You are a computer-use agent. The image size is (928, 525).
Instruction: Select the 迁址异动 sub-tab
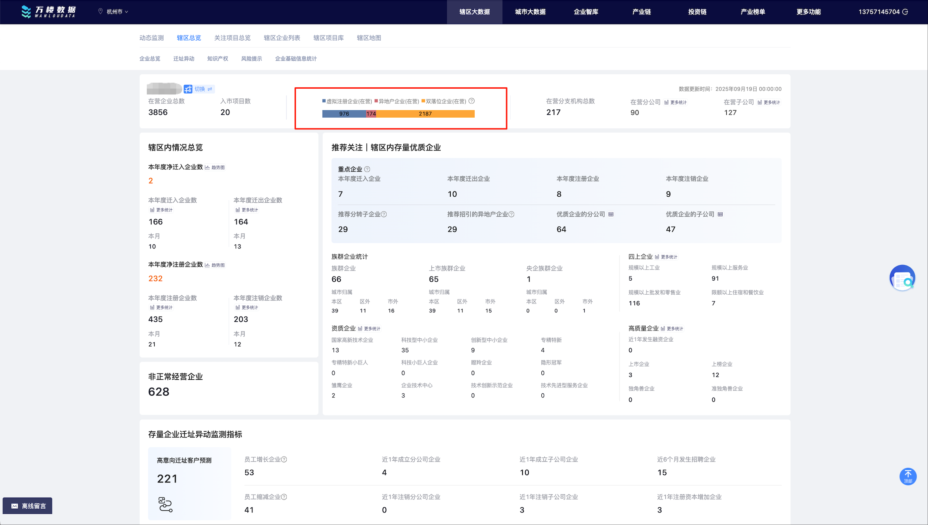[184, 59]
